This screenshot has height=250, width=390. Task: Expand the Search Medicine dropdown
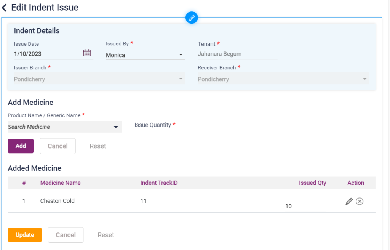click(x=116, y=127)
